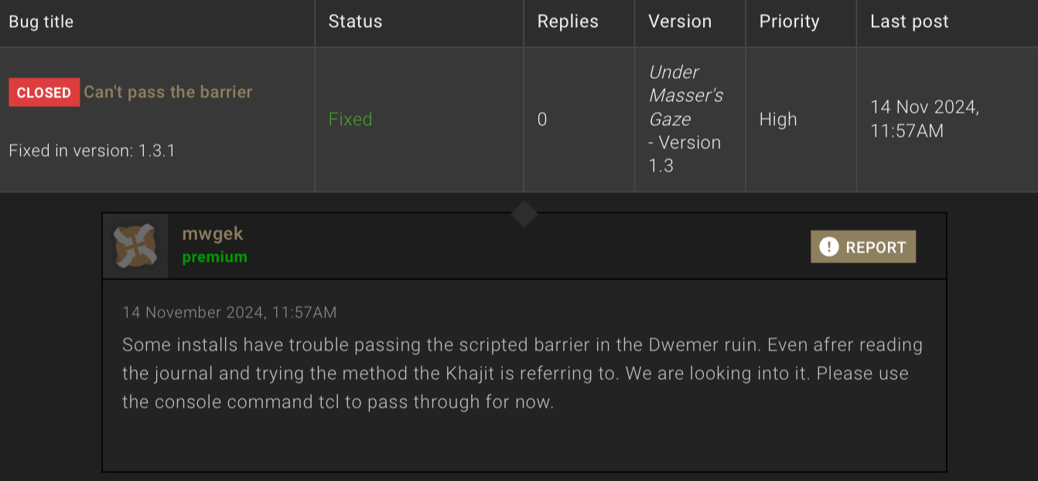Open the mwgek user profile link

[213, 234]
